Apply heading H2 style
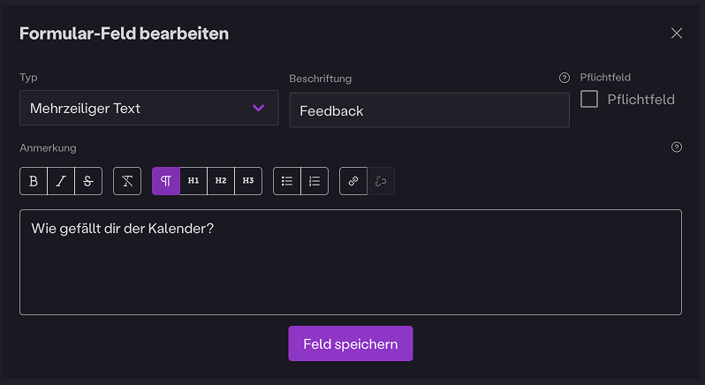 click(221, 181)
